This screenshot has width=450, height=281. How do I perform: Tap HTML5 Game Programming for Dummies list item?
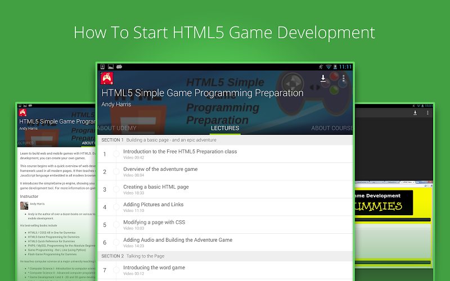[53, 237]
